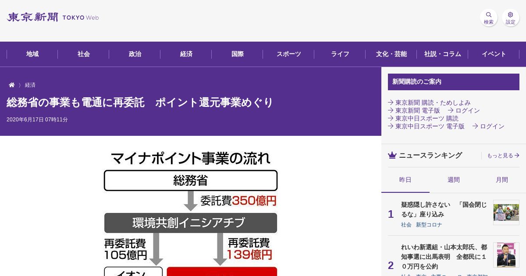Open the 文化・芸能 navigation menu
This screenshot has height=276, width=526.
391,54
